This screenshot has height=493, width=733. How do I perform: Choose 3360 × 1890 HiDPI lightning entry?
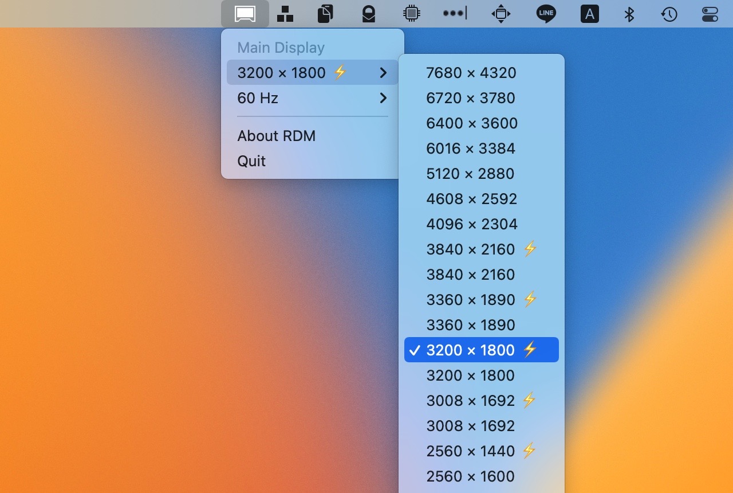pyautogui.click(x=482, y=300)
